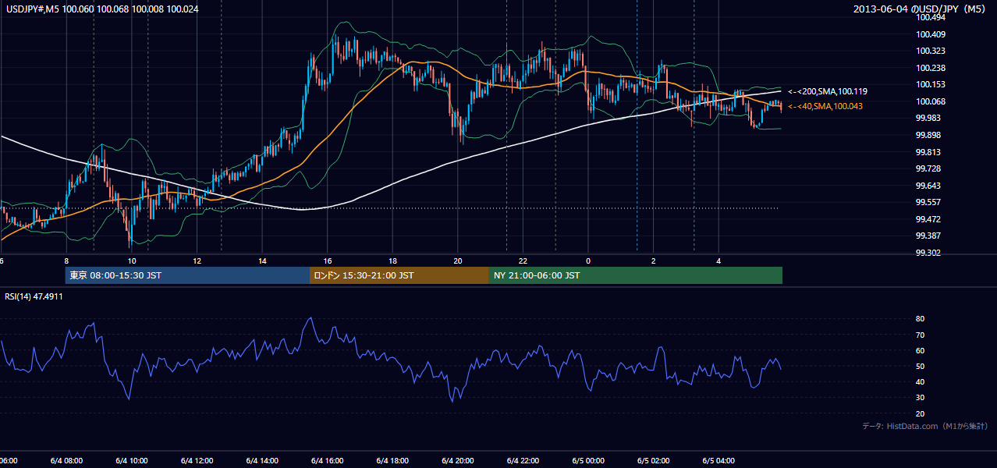Click price axis value 100.238
997x468 pixels.
[x=930, y=68]
